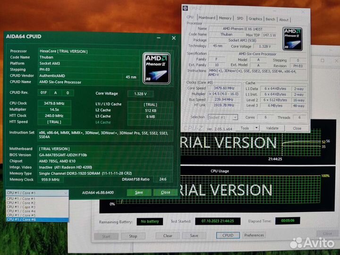Select CPU #1 / Core #4 in list

tap(37, 211)
